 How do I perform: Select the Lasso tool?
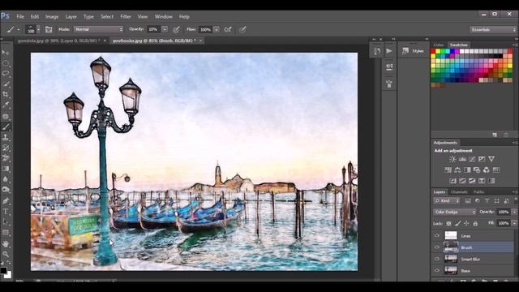coord(6,74)
